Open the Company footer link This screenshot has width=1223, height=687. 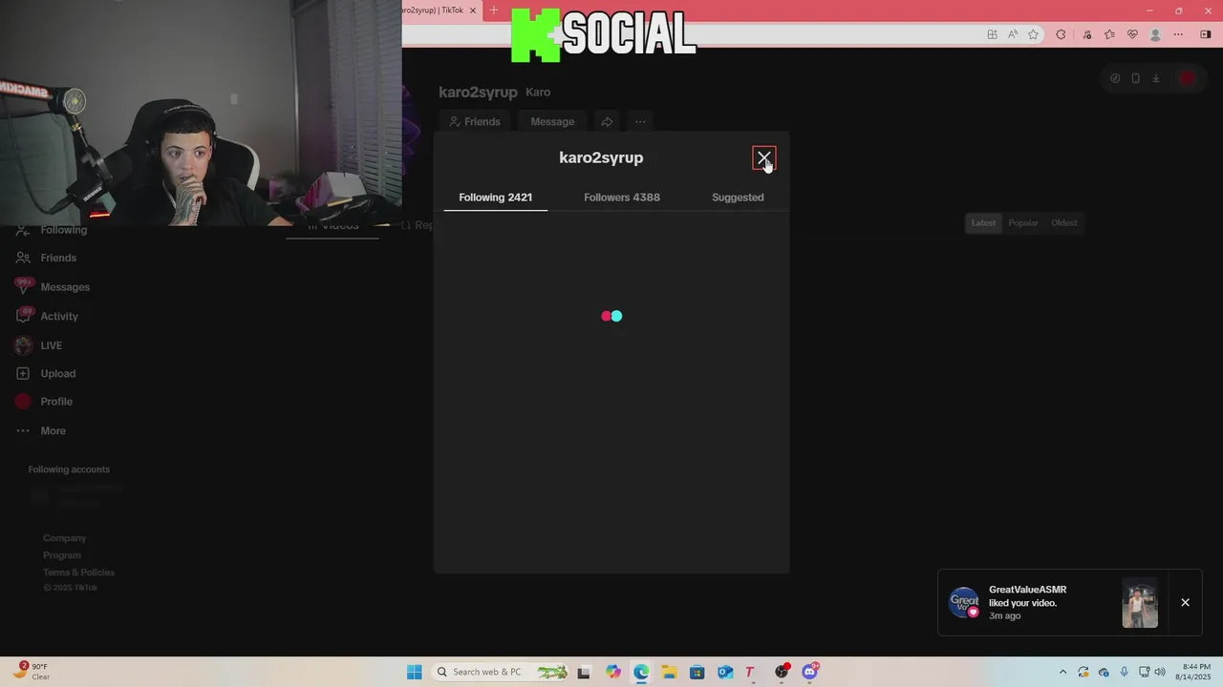[x=64, y=538]
